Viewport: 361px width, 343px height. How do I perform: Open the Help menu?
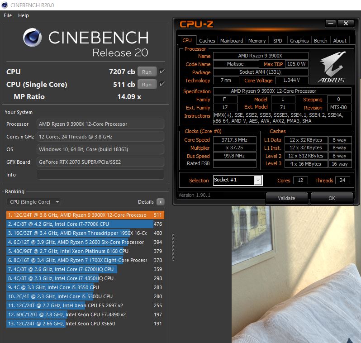click(24, 15)
